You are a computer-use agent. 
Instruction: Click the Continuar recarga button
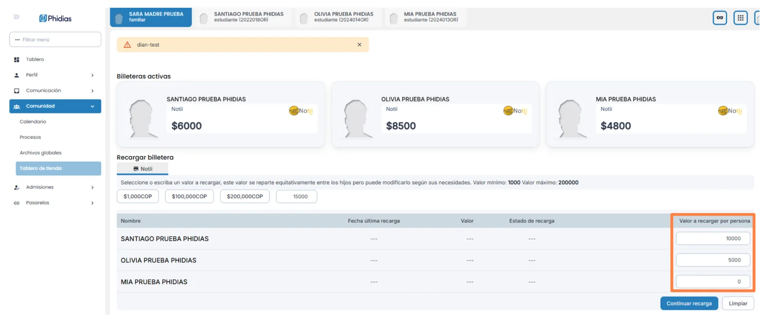coord(689,303)
